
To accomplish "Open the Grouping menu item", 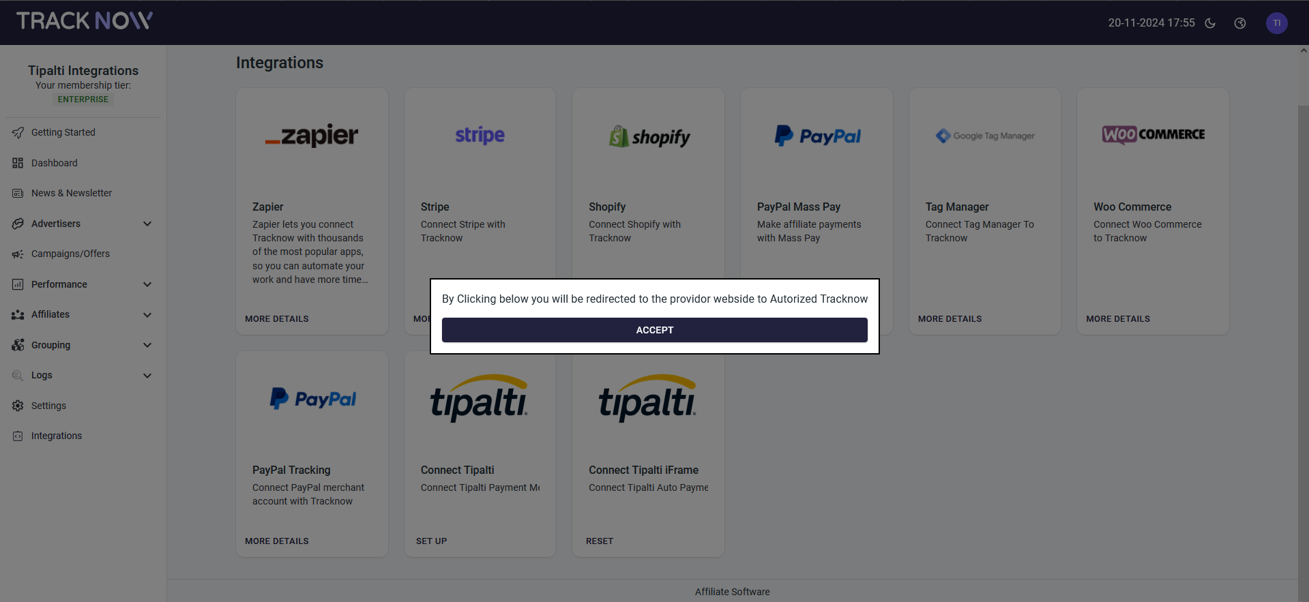I will tap(51, 345).
